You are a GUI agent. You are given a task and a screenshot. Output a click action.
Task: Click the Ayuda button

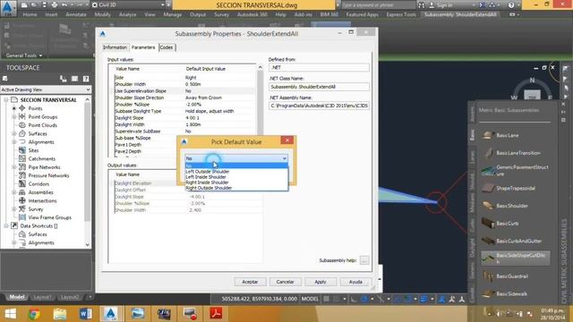355,282
